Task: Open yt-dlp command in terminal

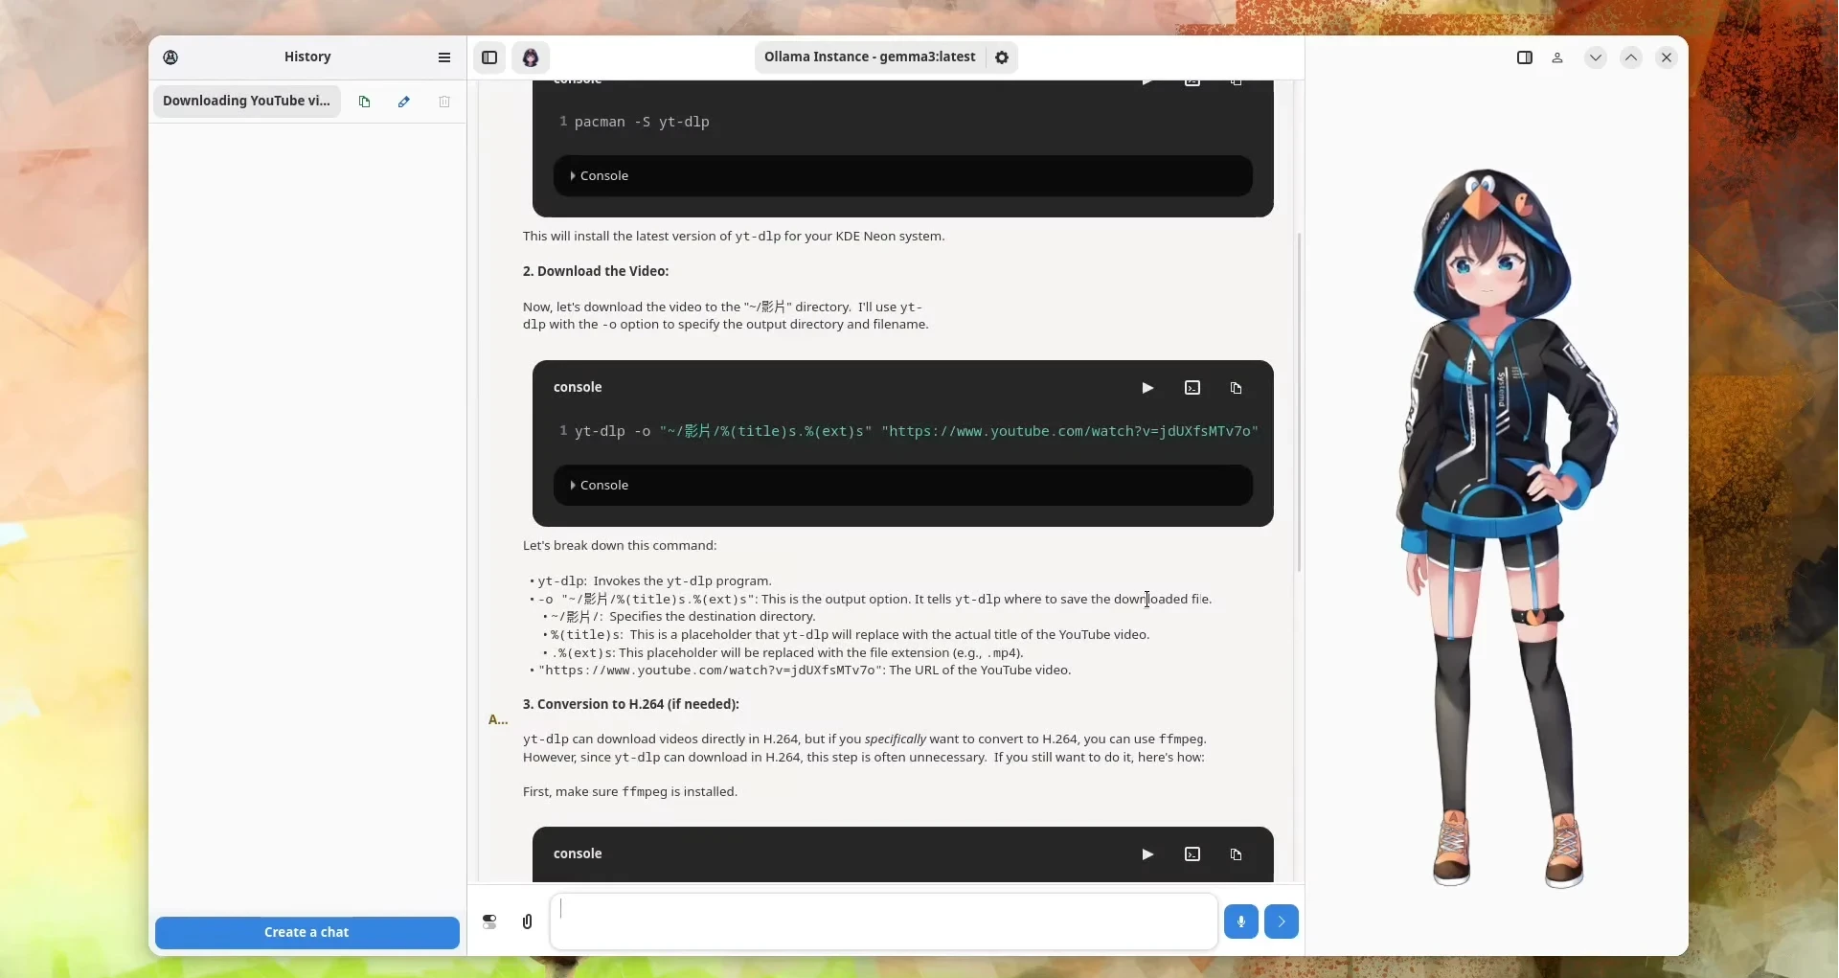Action: pyautogui.click(x=1192, y=388)
